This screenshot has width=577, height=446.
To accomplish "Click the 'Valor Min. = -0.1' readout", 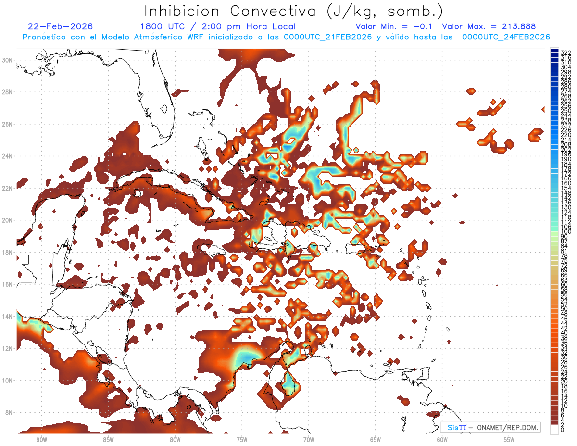I will [x=395, y=26].
